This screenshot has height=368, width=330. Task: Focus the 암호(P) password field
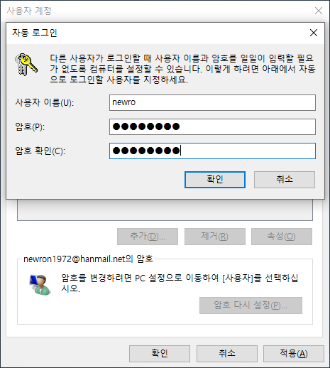212,126
